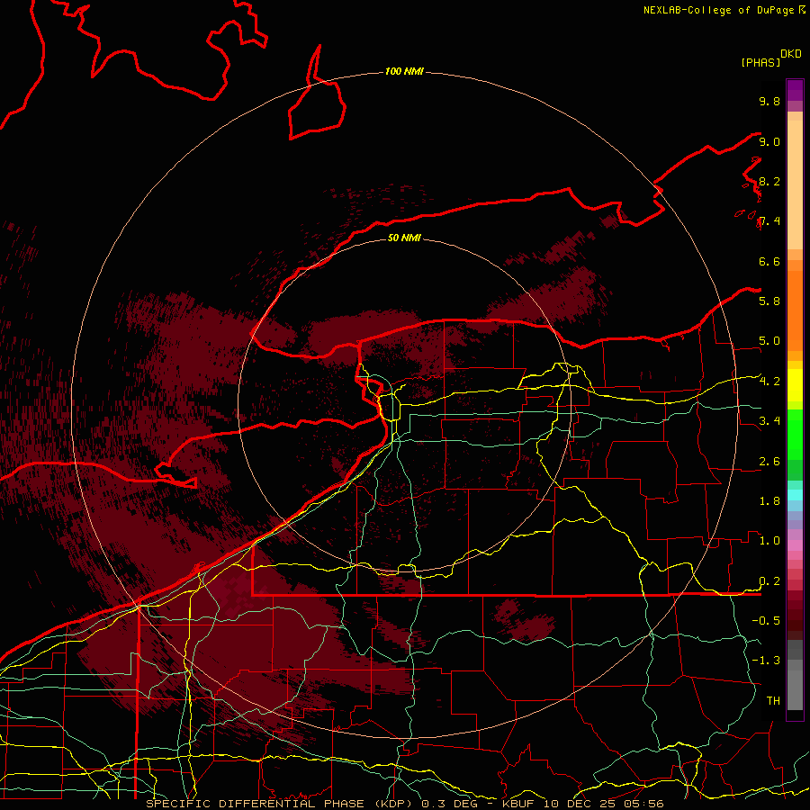Screen dimensions: 810x810
Task: Click the 6.6 scale value
Action: [769, 261]
